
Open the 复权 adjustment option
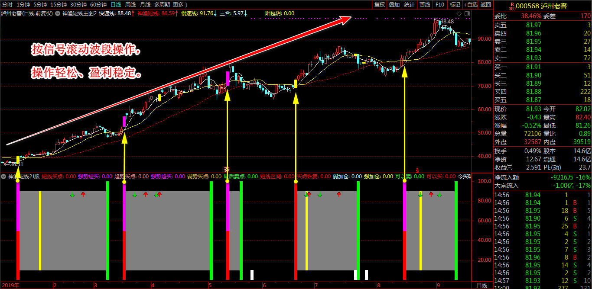[380, 4]
